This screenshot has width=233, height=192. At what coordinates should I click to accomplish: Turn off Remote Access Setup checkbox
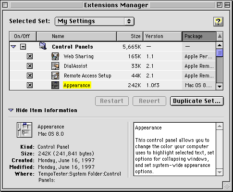30,76
